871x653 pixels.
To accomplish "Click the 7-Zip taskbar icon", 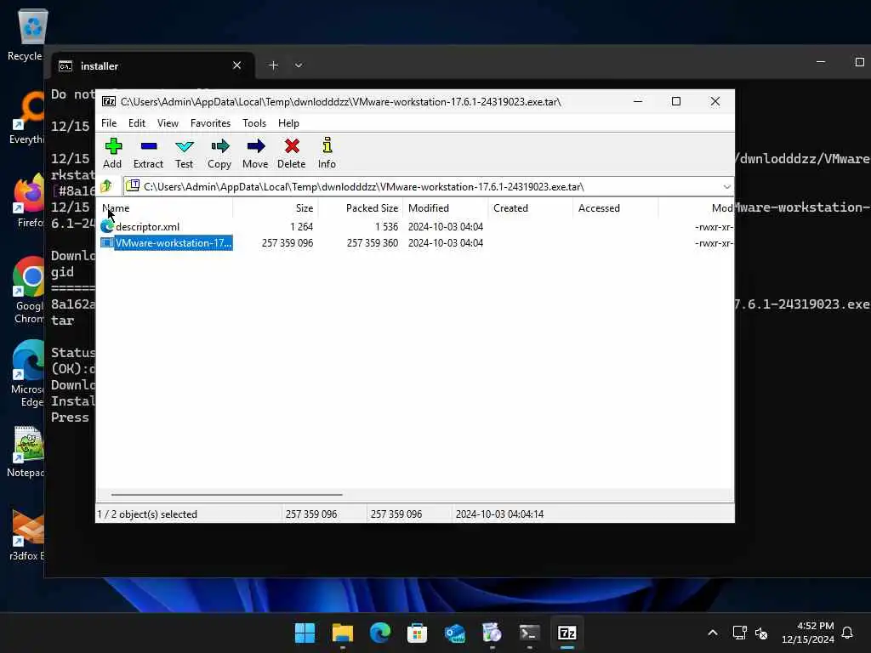I will point(566,633).
